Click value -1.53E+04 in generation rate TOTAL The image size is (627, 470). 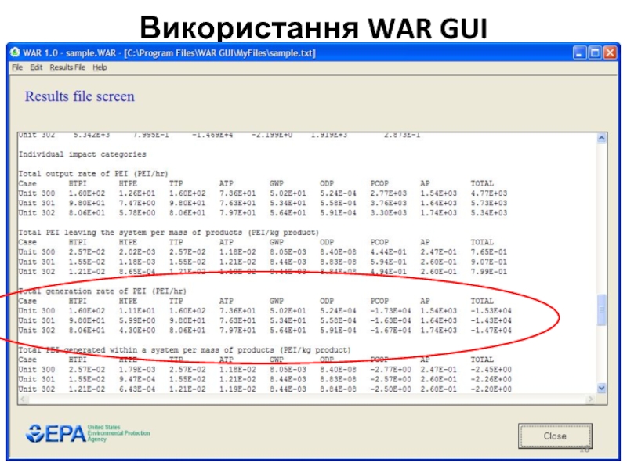click(491, 311)
